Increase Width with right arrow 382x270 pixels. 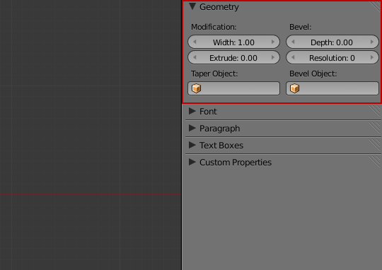coord(273,42)
